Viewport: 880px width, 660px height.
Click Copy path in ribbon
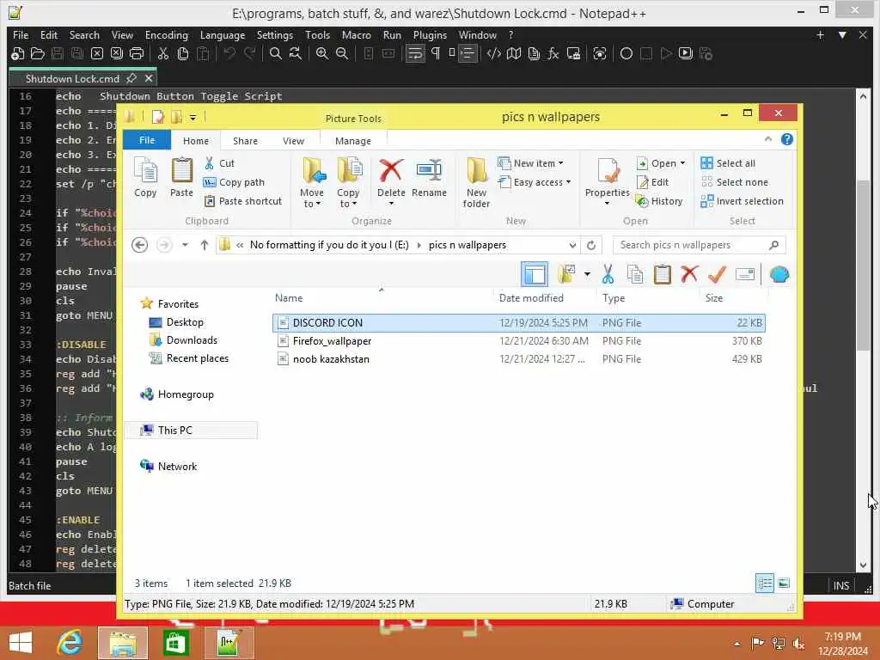[x=234, y=182]
